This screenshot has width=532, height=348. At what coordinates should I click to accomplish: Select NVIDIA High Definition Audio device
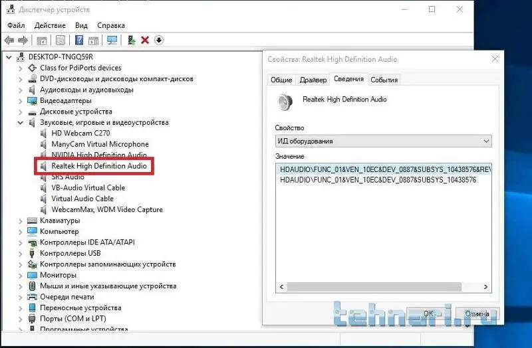tap(98, 155)
